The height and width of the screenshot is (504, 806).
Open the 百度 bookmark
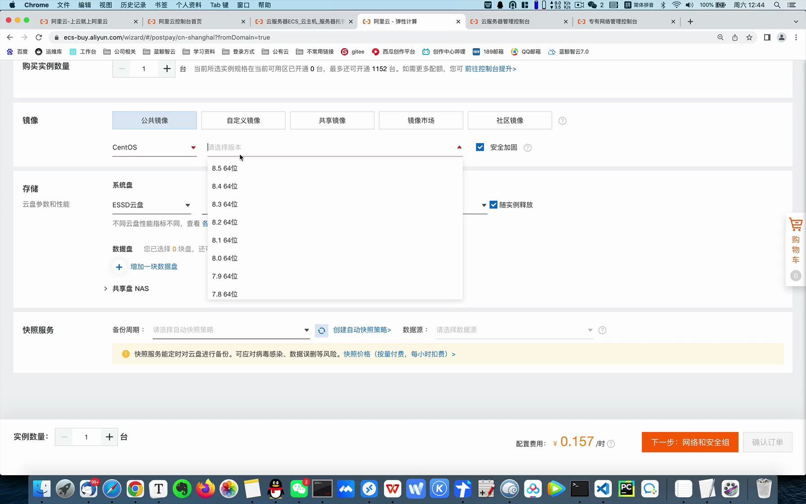18,52
